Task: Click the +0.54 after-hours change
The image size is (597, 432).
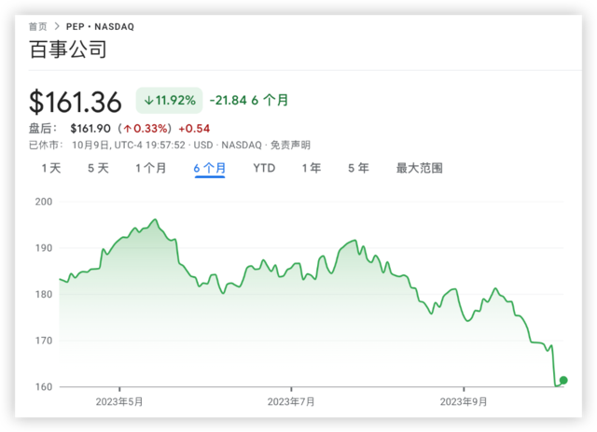Action: click(x=194, y=129)
